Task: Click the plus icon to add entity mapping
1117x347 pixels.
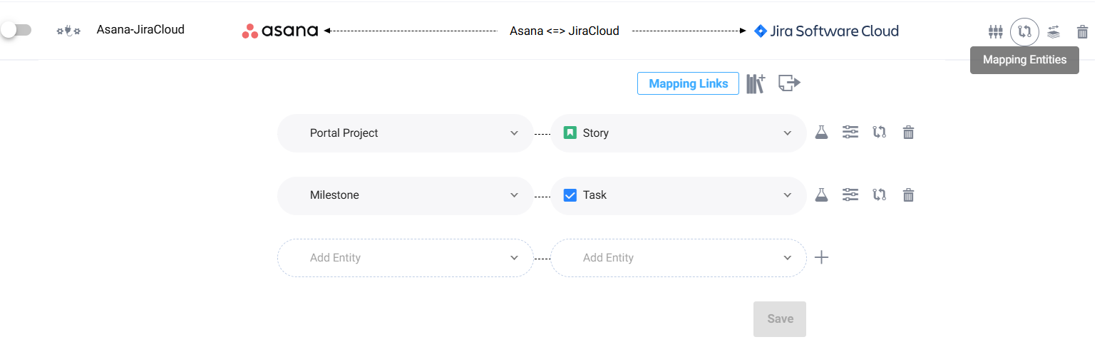Action: pyautogui.click(x=821, y=258)
